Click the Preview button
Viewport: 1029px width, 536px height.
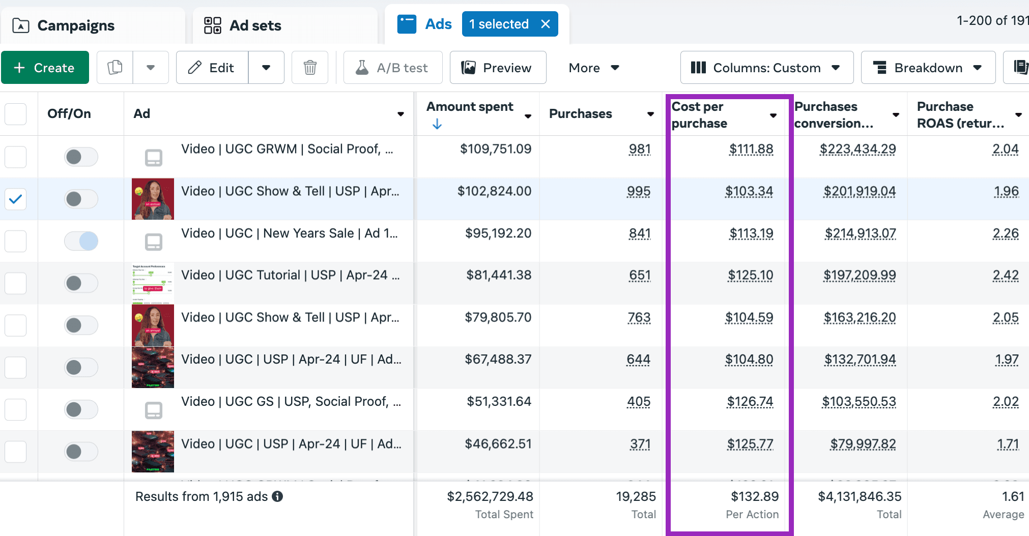[x=498, y=68]
